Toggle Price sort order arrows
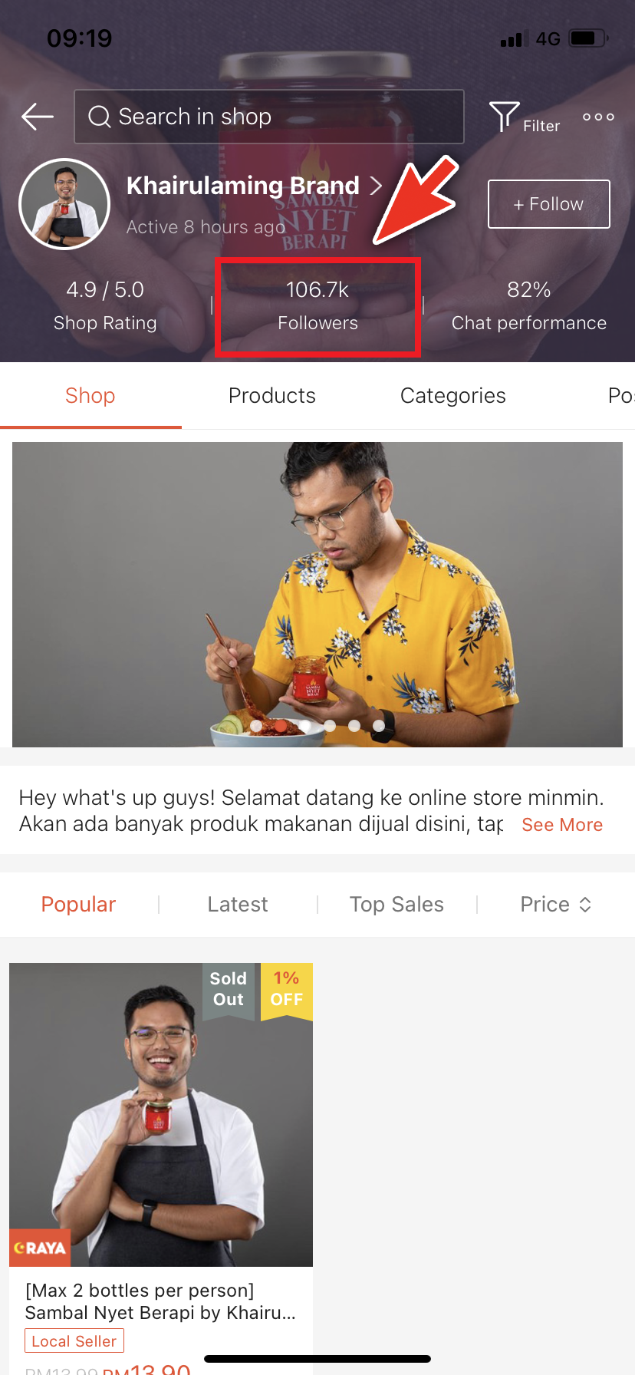 point(585,905)
